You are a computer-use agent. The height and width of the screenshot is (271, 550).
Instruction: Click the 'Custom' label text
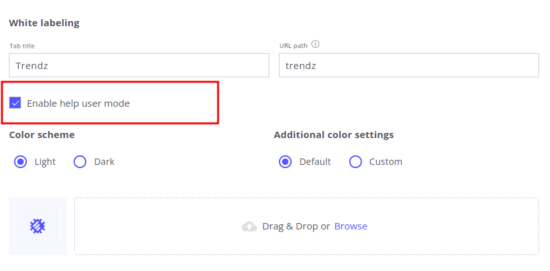click(386, 162)
